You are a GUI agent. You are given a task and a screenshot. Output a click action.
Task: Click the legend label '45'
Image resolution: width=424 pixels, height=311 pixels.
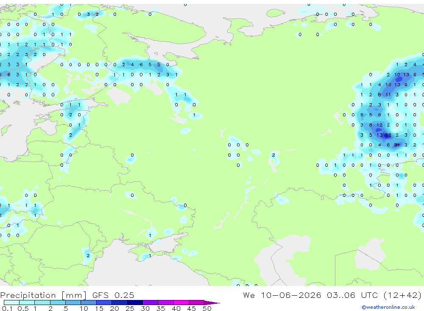[x=192, y=308]
